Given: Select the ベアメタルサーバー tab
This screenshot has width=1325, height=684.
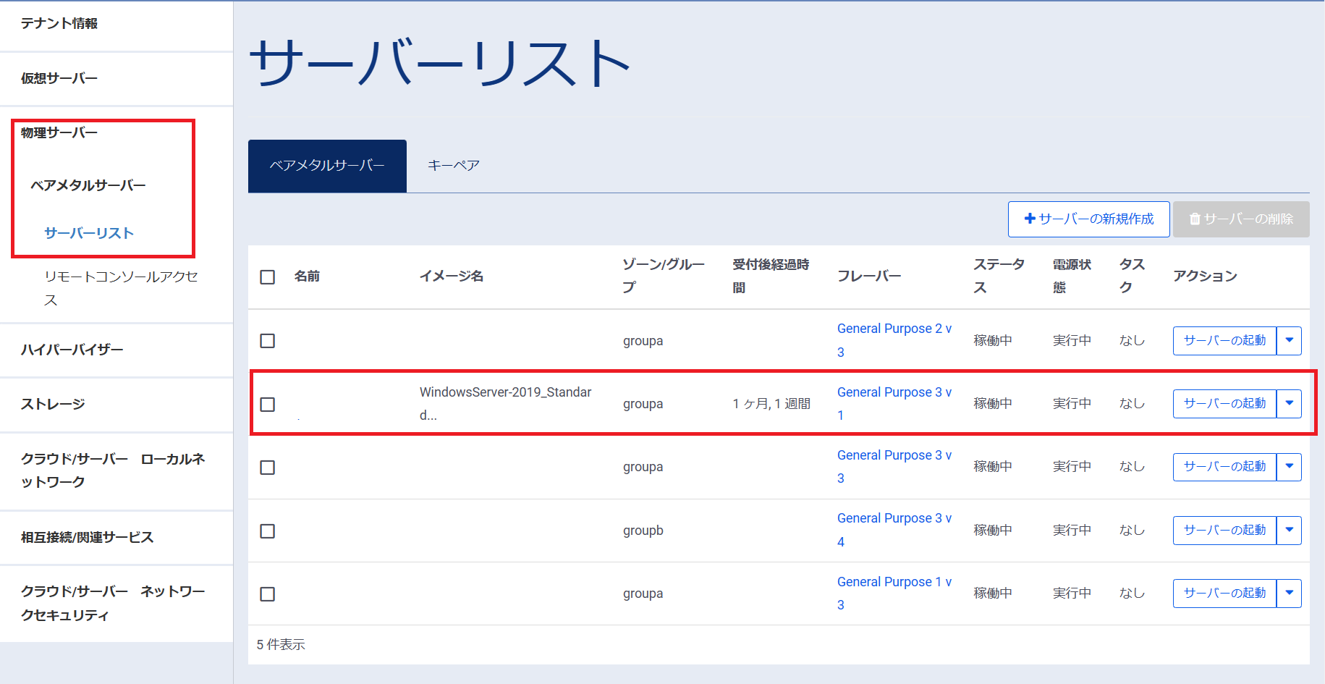Looking at the screenshot, I should tap(327, 166).
